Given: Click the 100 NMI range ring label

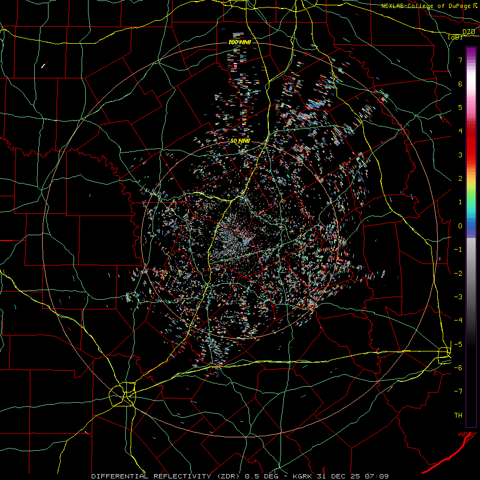Looking at the screenshot, I should [239, 42].
